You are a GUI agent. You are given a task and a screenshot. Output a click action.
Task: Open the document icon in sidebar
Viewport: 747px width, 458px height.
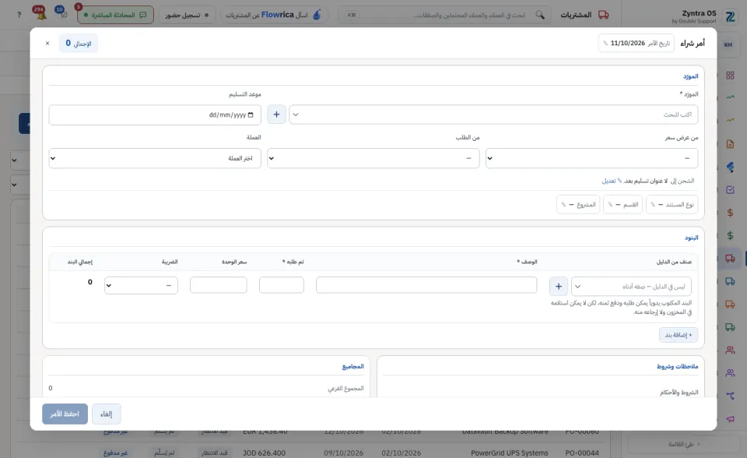(730, 144)
